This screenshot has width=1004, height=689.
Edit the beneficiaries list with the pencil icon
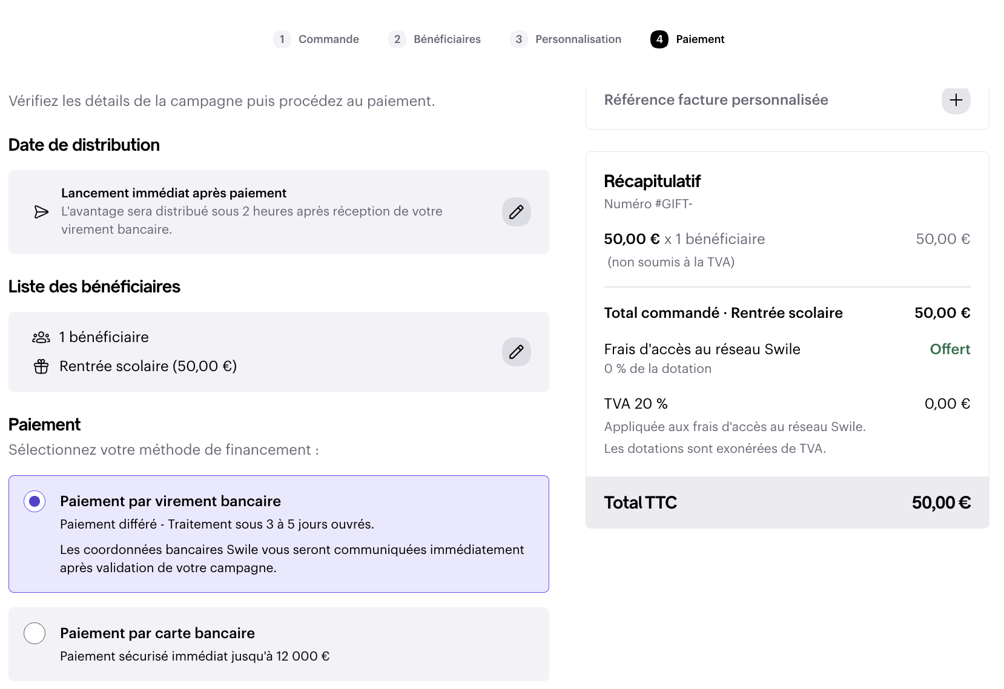517,352
